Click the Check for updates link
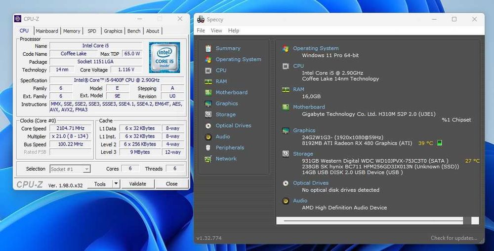The image size is (494, 251). pos(453,238)
